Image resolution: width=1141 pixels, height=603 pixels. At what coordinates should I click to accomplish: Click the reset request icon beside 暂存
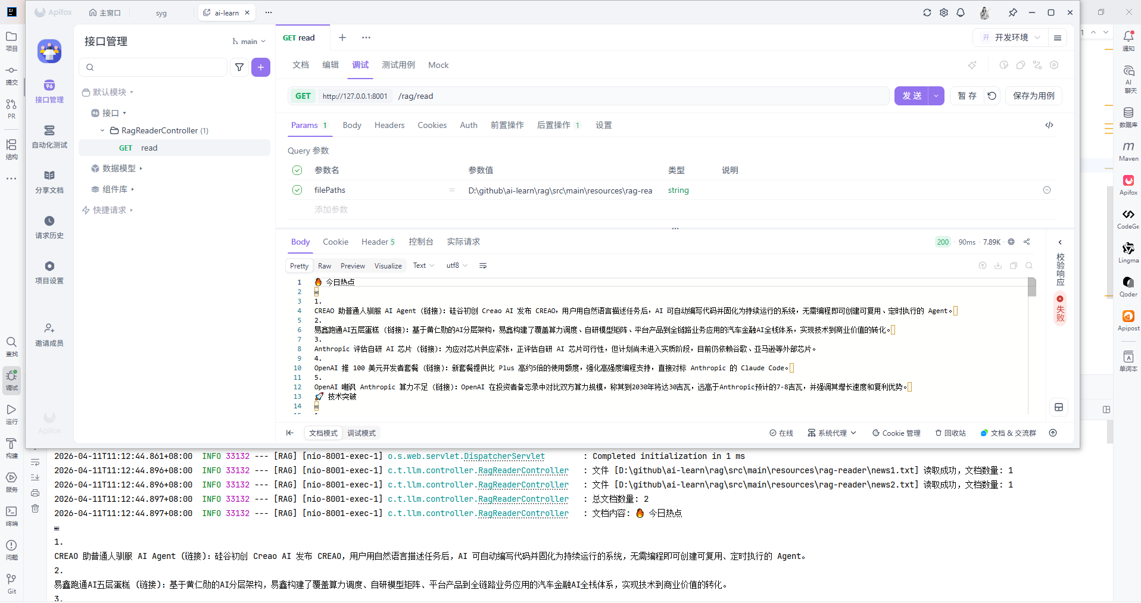click(992, 96)
